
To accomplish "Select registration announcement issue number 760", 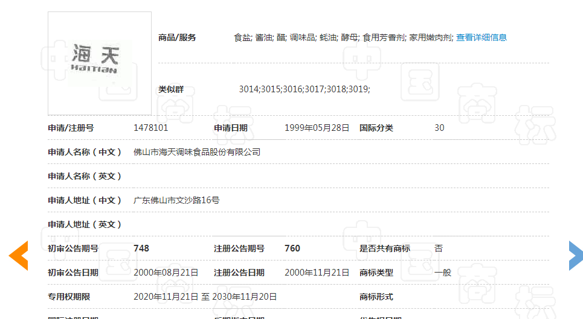I will coord(292,248).
